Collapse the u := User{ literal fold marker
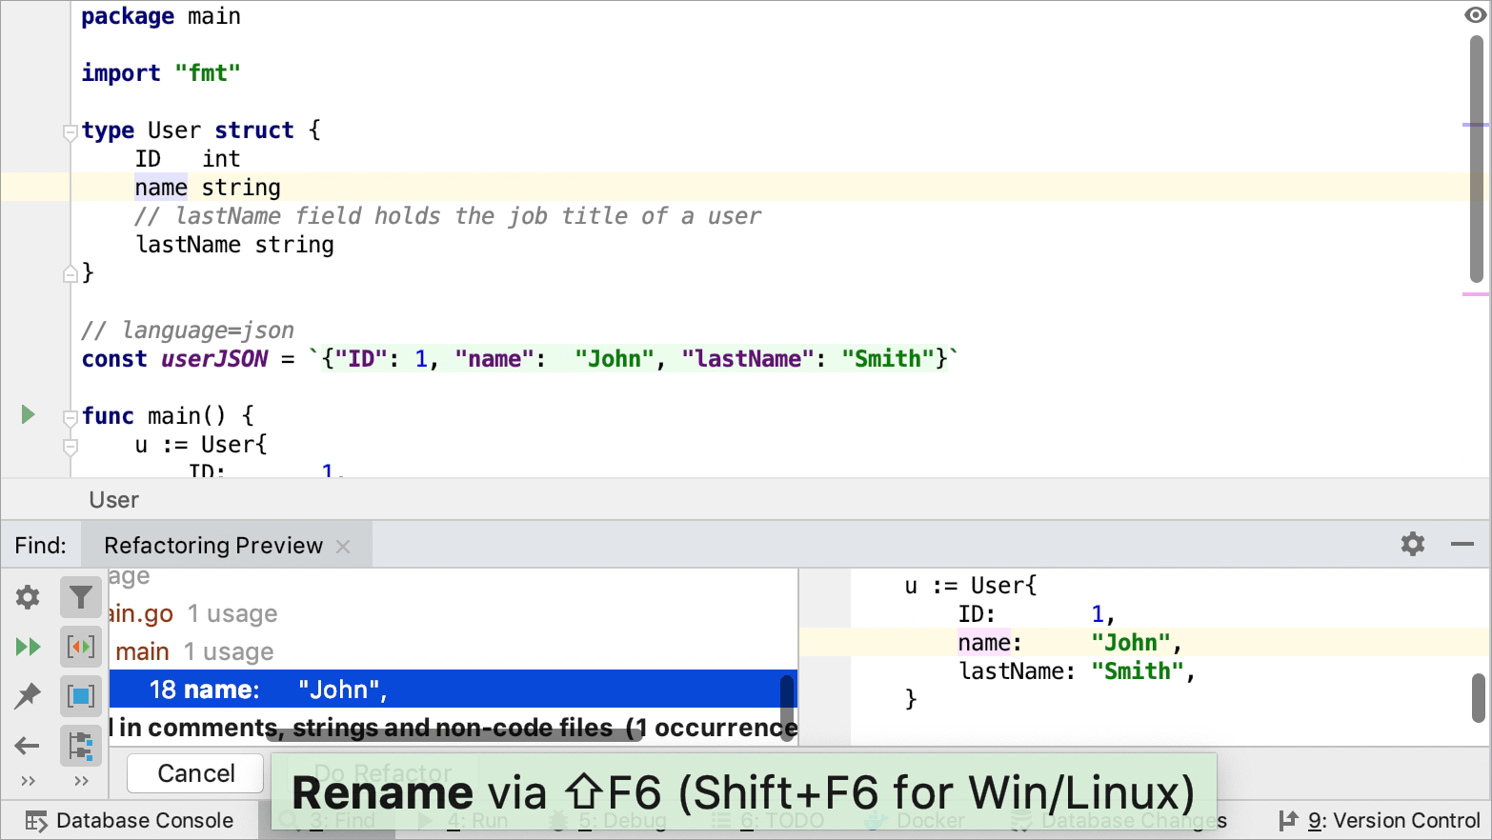The image size is (1492, 840). click(x=70, y=446)
